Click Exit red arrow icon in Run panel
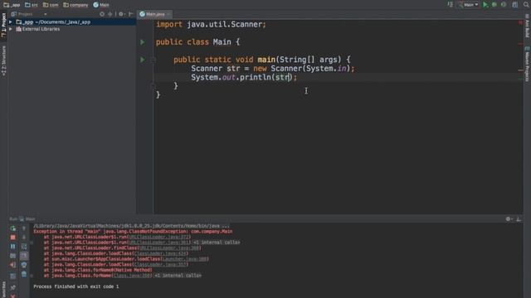 point(13,265)
